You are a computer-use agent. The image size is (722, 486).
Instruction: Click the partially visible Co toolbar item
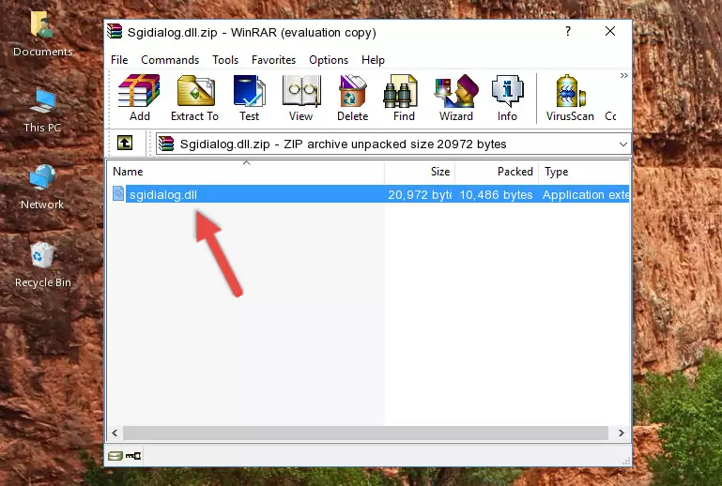(x=610, y=116)
